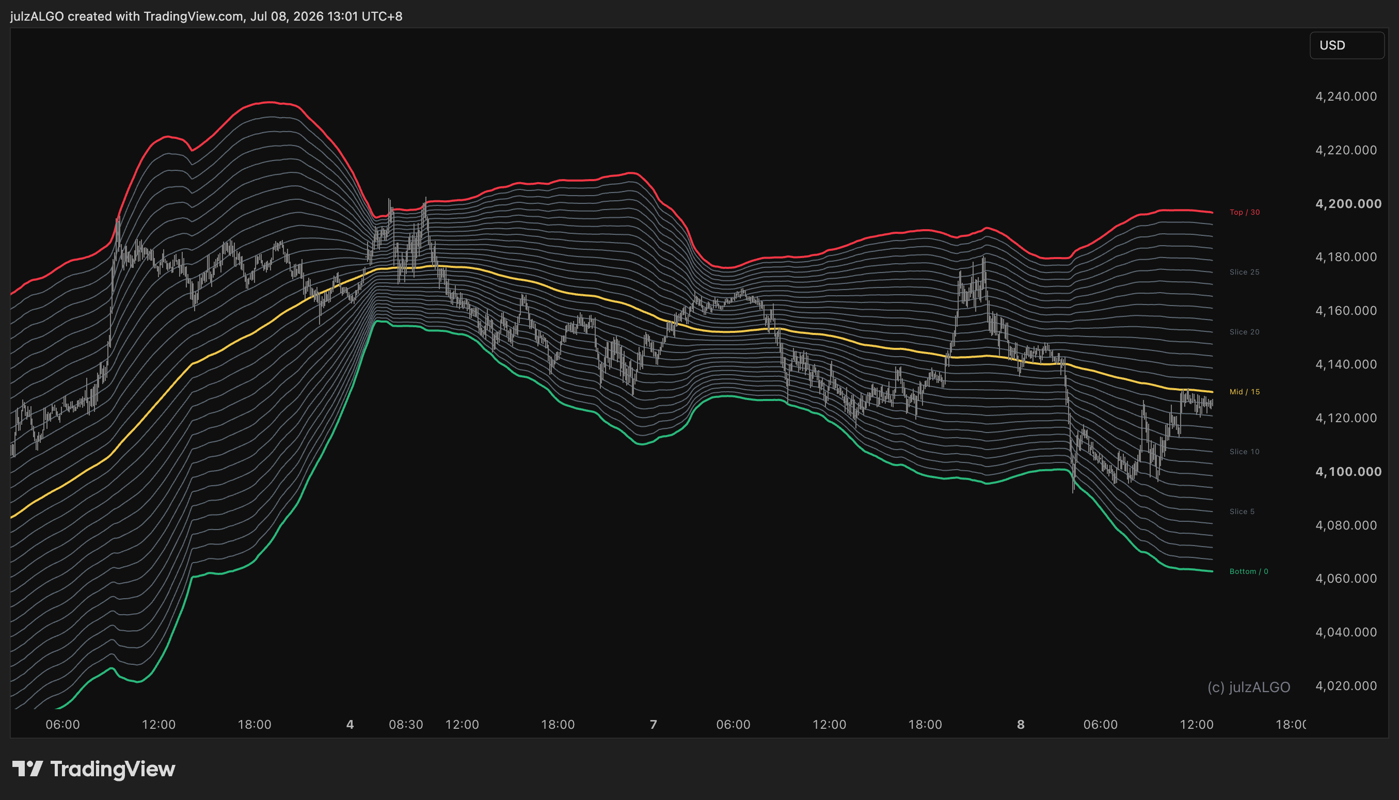This screenshot has width=1399, height=800.
Task: Select the 'Slice 20' band label
Action: (x=1245, y=332)
